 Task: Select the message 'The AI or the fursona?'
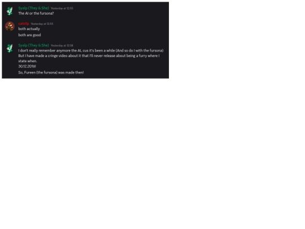[x=36, y=14]
